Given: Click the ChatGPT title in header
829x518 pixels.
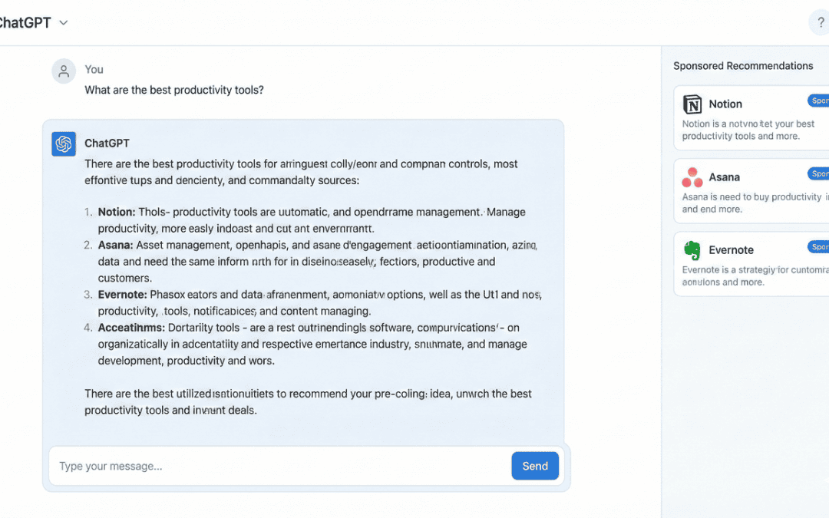Looking at the screenshot, I should [25, 23].
